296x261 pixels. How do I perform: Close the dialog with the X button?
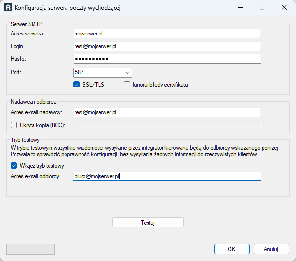click(284, 8)
